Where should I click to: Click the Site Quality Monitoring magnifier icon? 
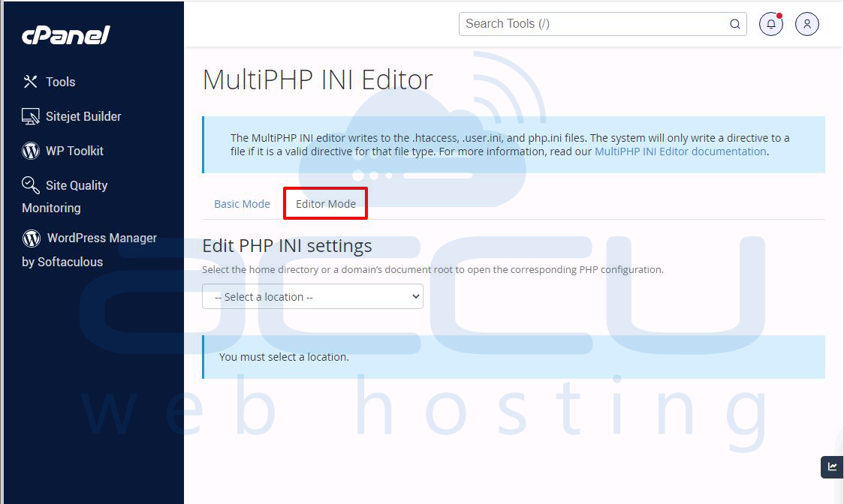point(31,185)
